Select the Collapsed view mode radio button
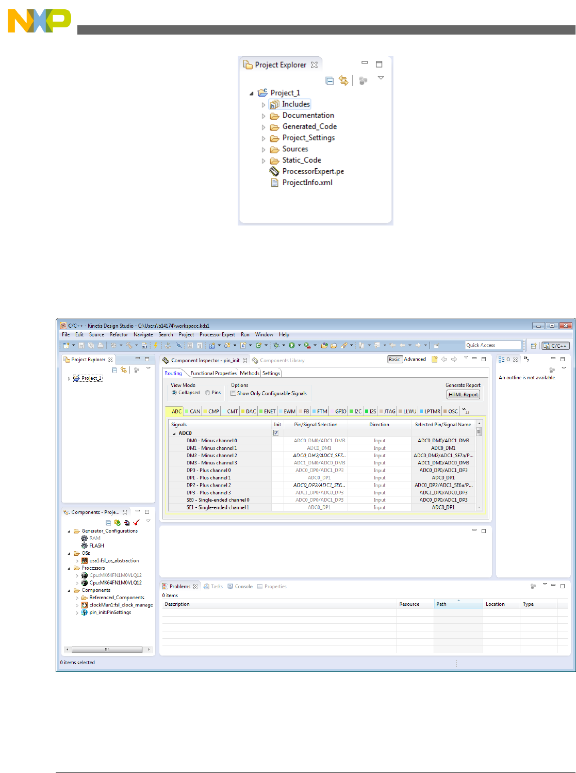This screenshot has width=576, height=773. click(174, 393)
